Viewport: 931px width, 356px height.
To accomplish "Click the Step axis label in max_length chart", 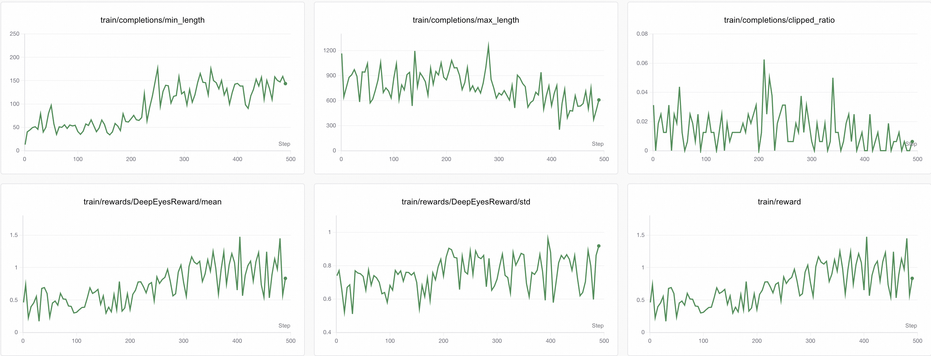I will [597, 144].
